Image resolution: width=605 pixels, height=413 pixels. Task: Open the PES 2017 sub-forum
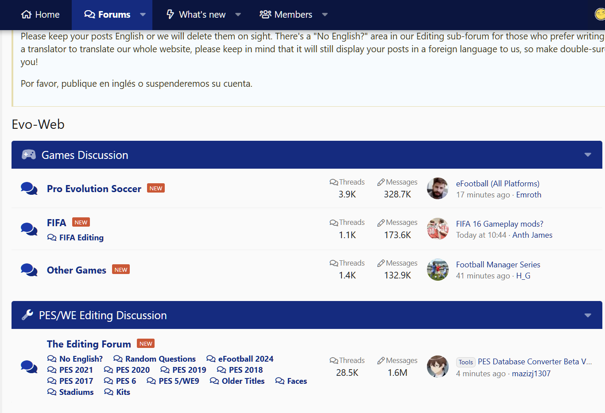(76, 381)
